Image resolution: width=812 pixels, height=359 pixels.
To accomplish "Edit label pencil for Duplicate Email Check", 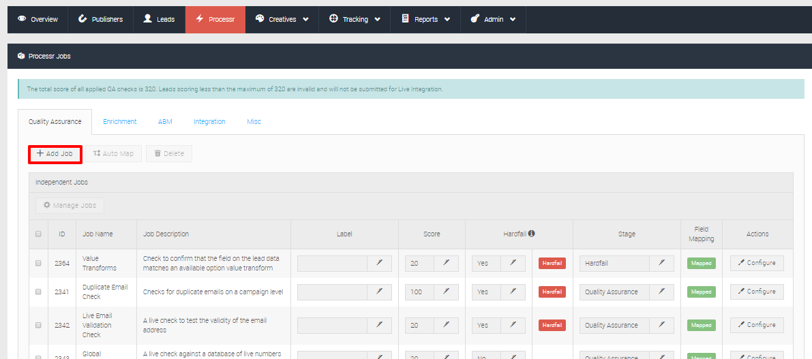I will pyautogui.click(x=379, y=292).
